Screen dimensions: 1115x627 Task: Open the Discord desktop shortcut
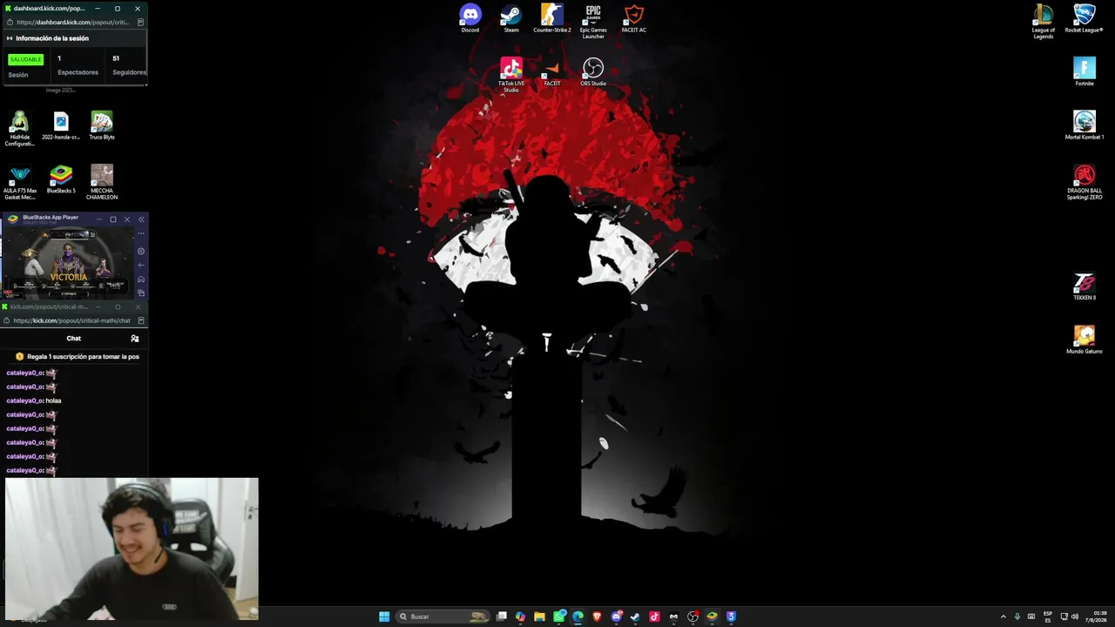(x=470, y=18)
